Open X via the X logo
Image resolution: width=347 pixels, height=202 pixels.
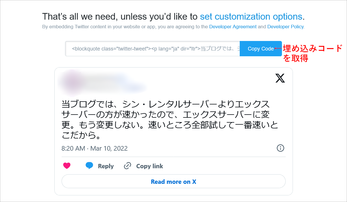(279, 78)
